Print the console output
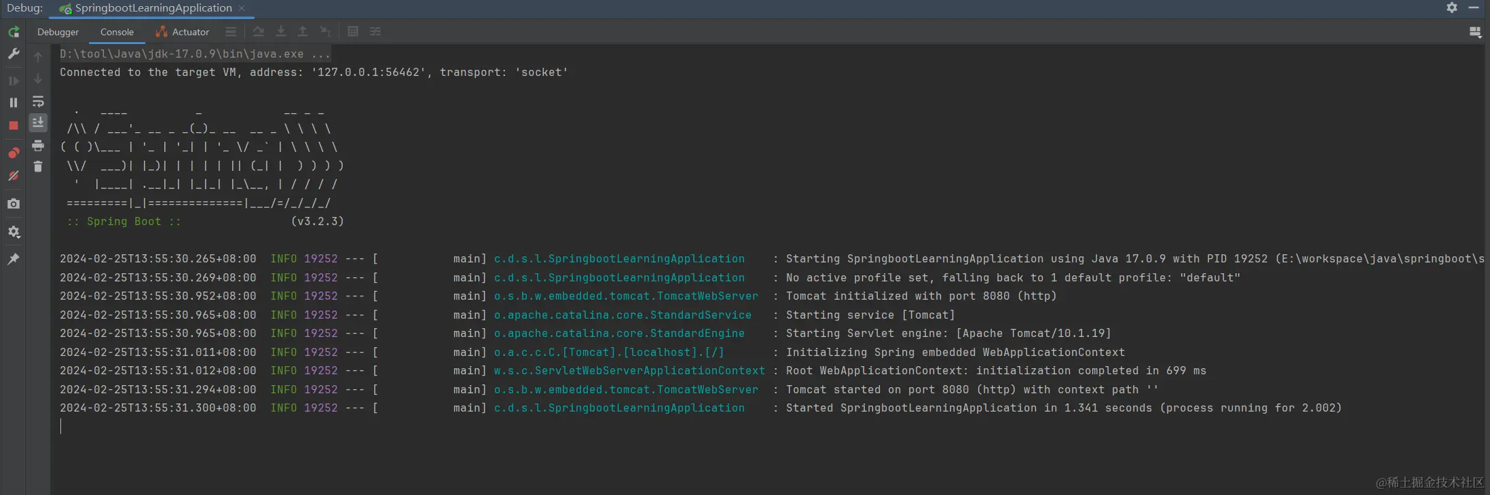Screen dimensions: 1490x495 tap(38, 145)
